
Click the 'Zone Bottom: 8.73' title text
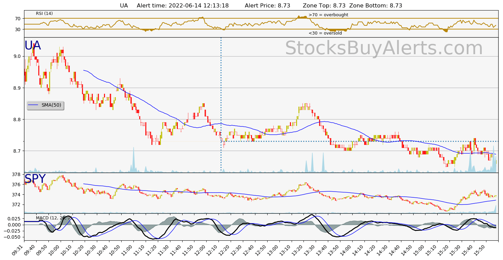(376, 6)
